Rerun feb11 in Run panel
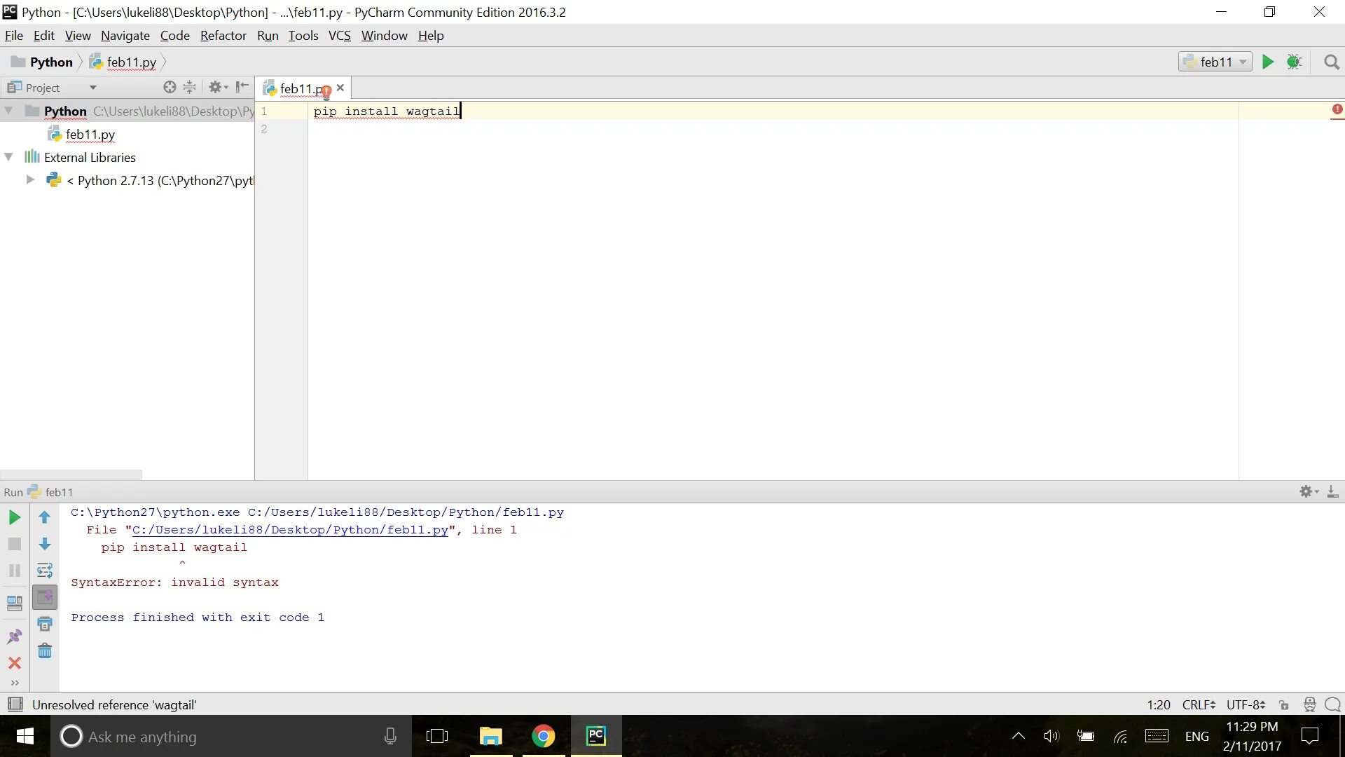 click(14, 517)
